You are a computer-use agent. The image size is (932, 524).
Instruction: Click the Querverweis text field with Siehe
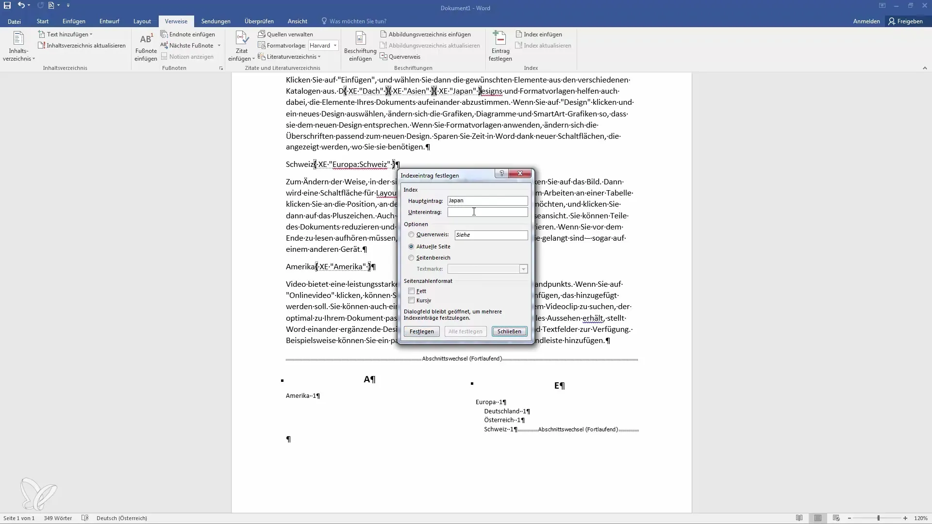click(x=491, y=235)
